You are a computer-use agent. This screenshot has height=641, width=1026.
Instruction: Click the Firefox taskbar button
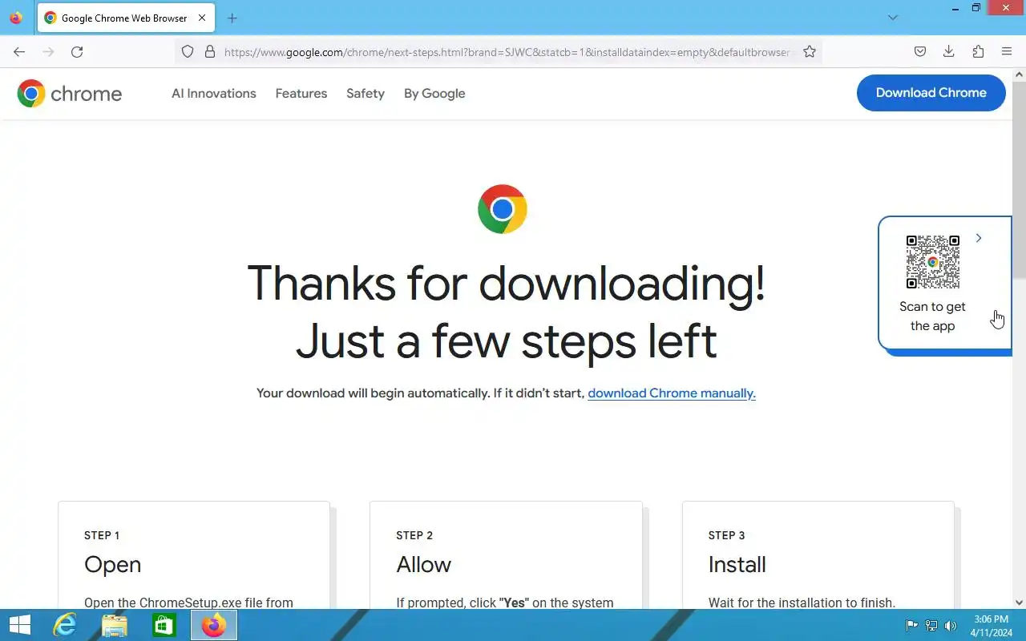[214, 625]
